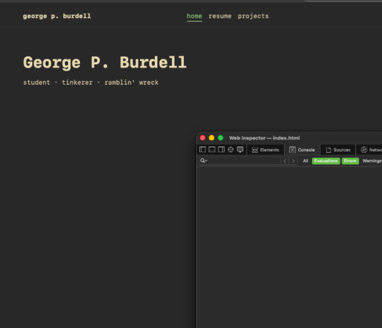Switch to the Network tab

coord(369,150)
